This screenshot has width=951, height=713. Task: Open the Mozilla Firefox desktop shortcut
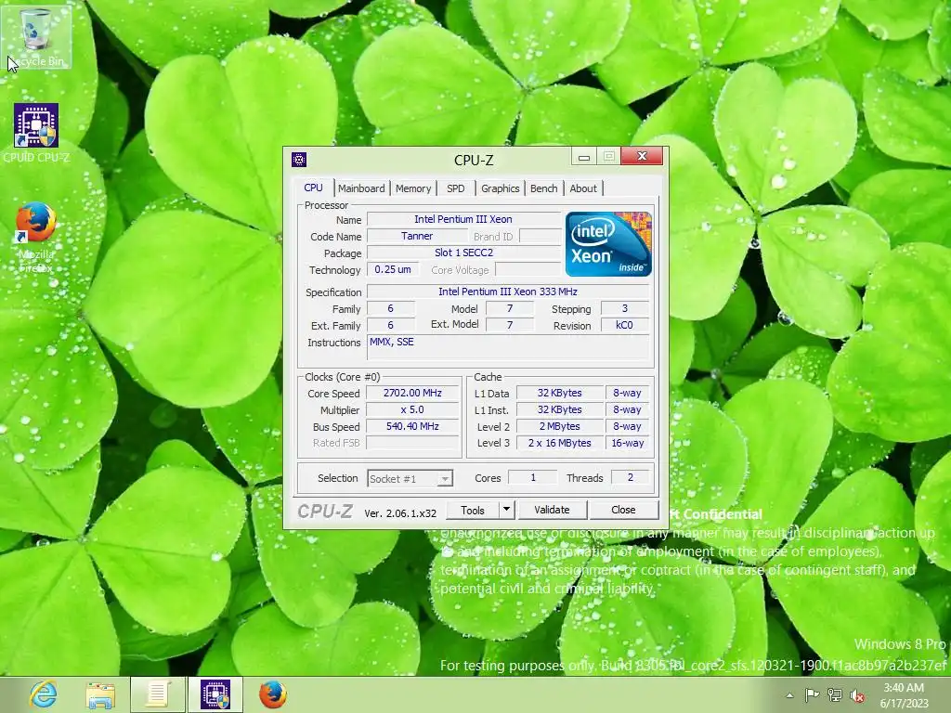[36, 238]
